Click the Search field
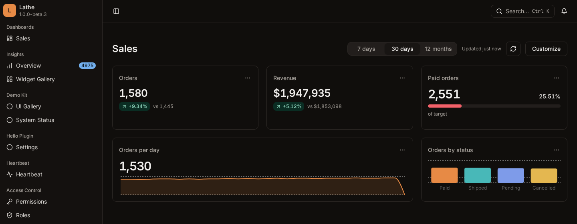This screenshot has width=577, height=224. (523, 11)
